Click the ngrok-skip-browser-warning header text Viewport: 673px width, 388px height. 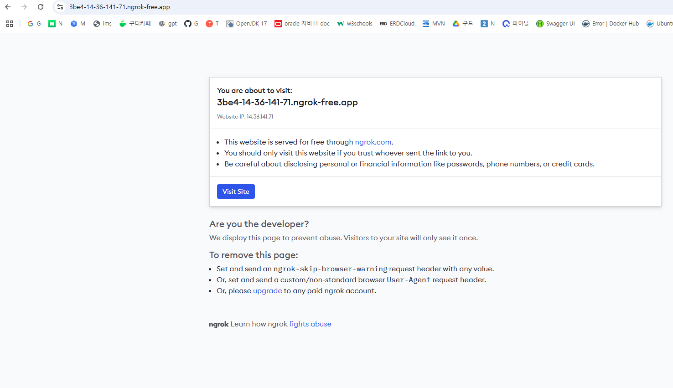tap(331, 269)
